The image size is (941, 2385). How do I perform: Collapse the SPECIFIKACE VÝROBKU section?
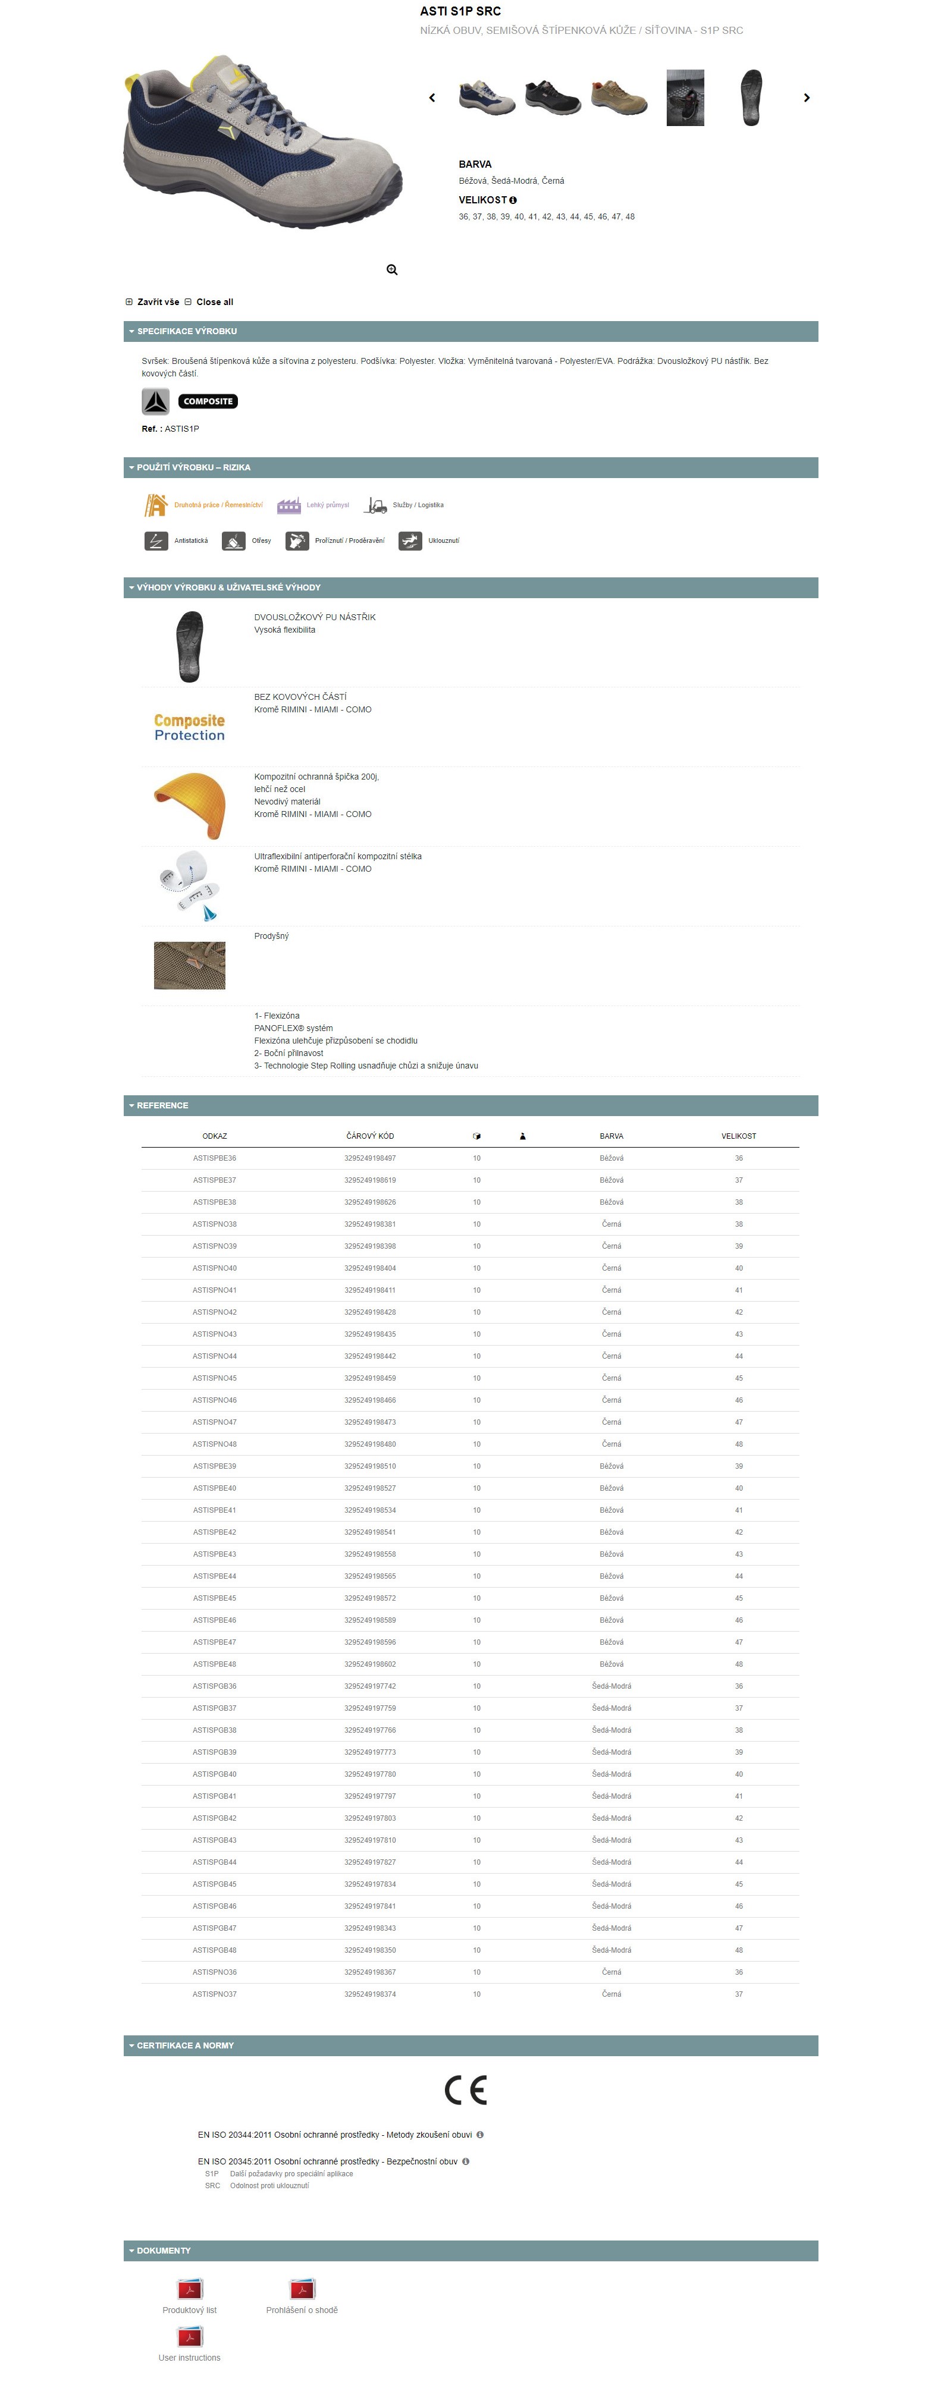(471, 331)
